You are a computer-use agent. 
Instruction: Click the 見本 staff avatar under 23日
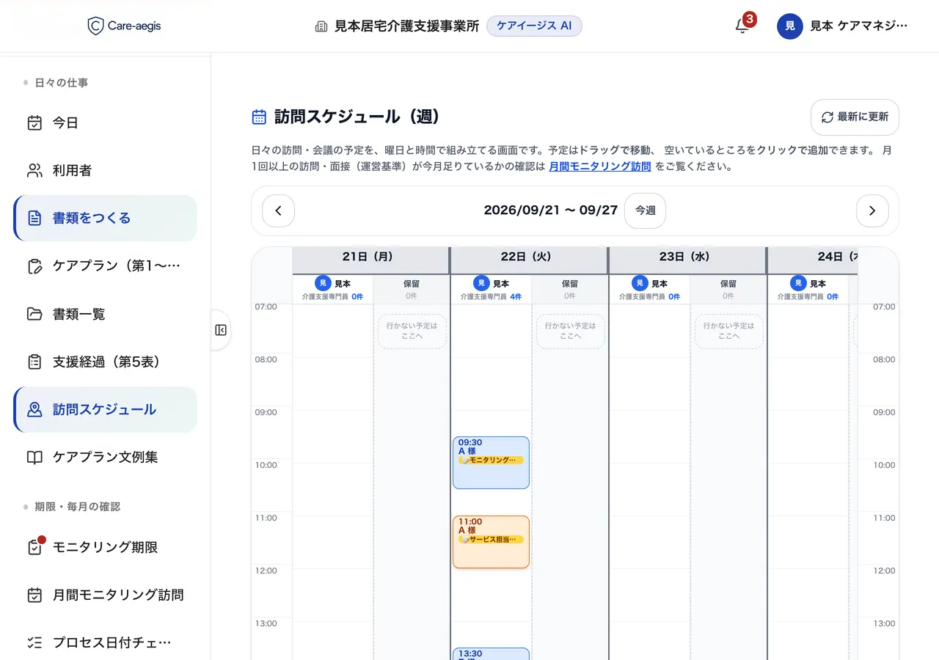[640, 284]
